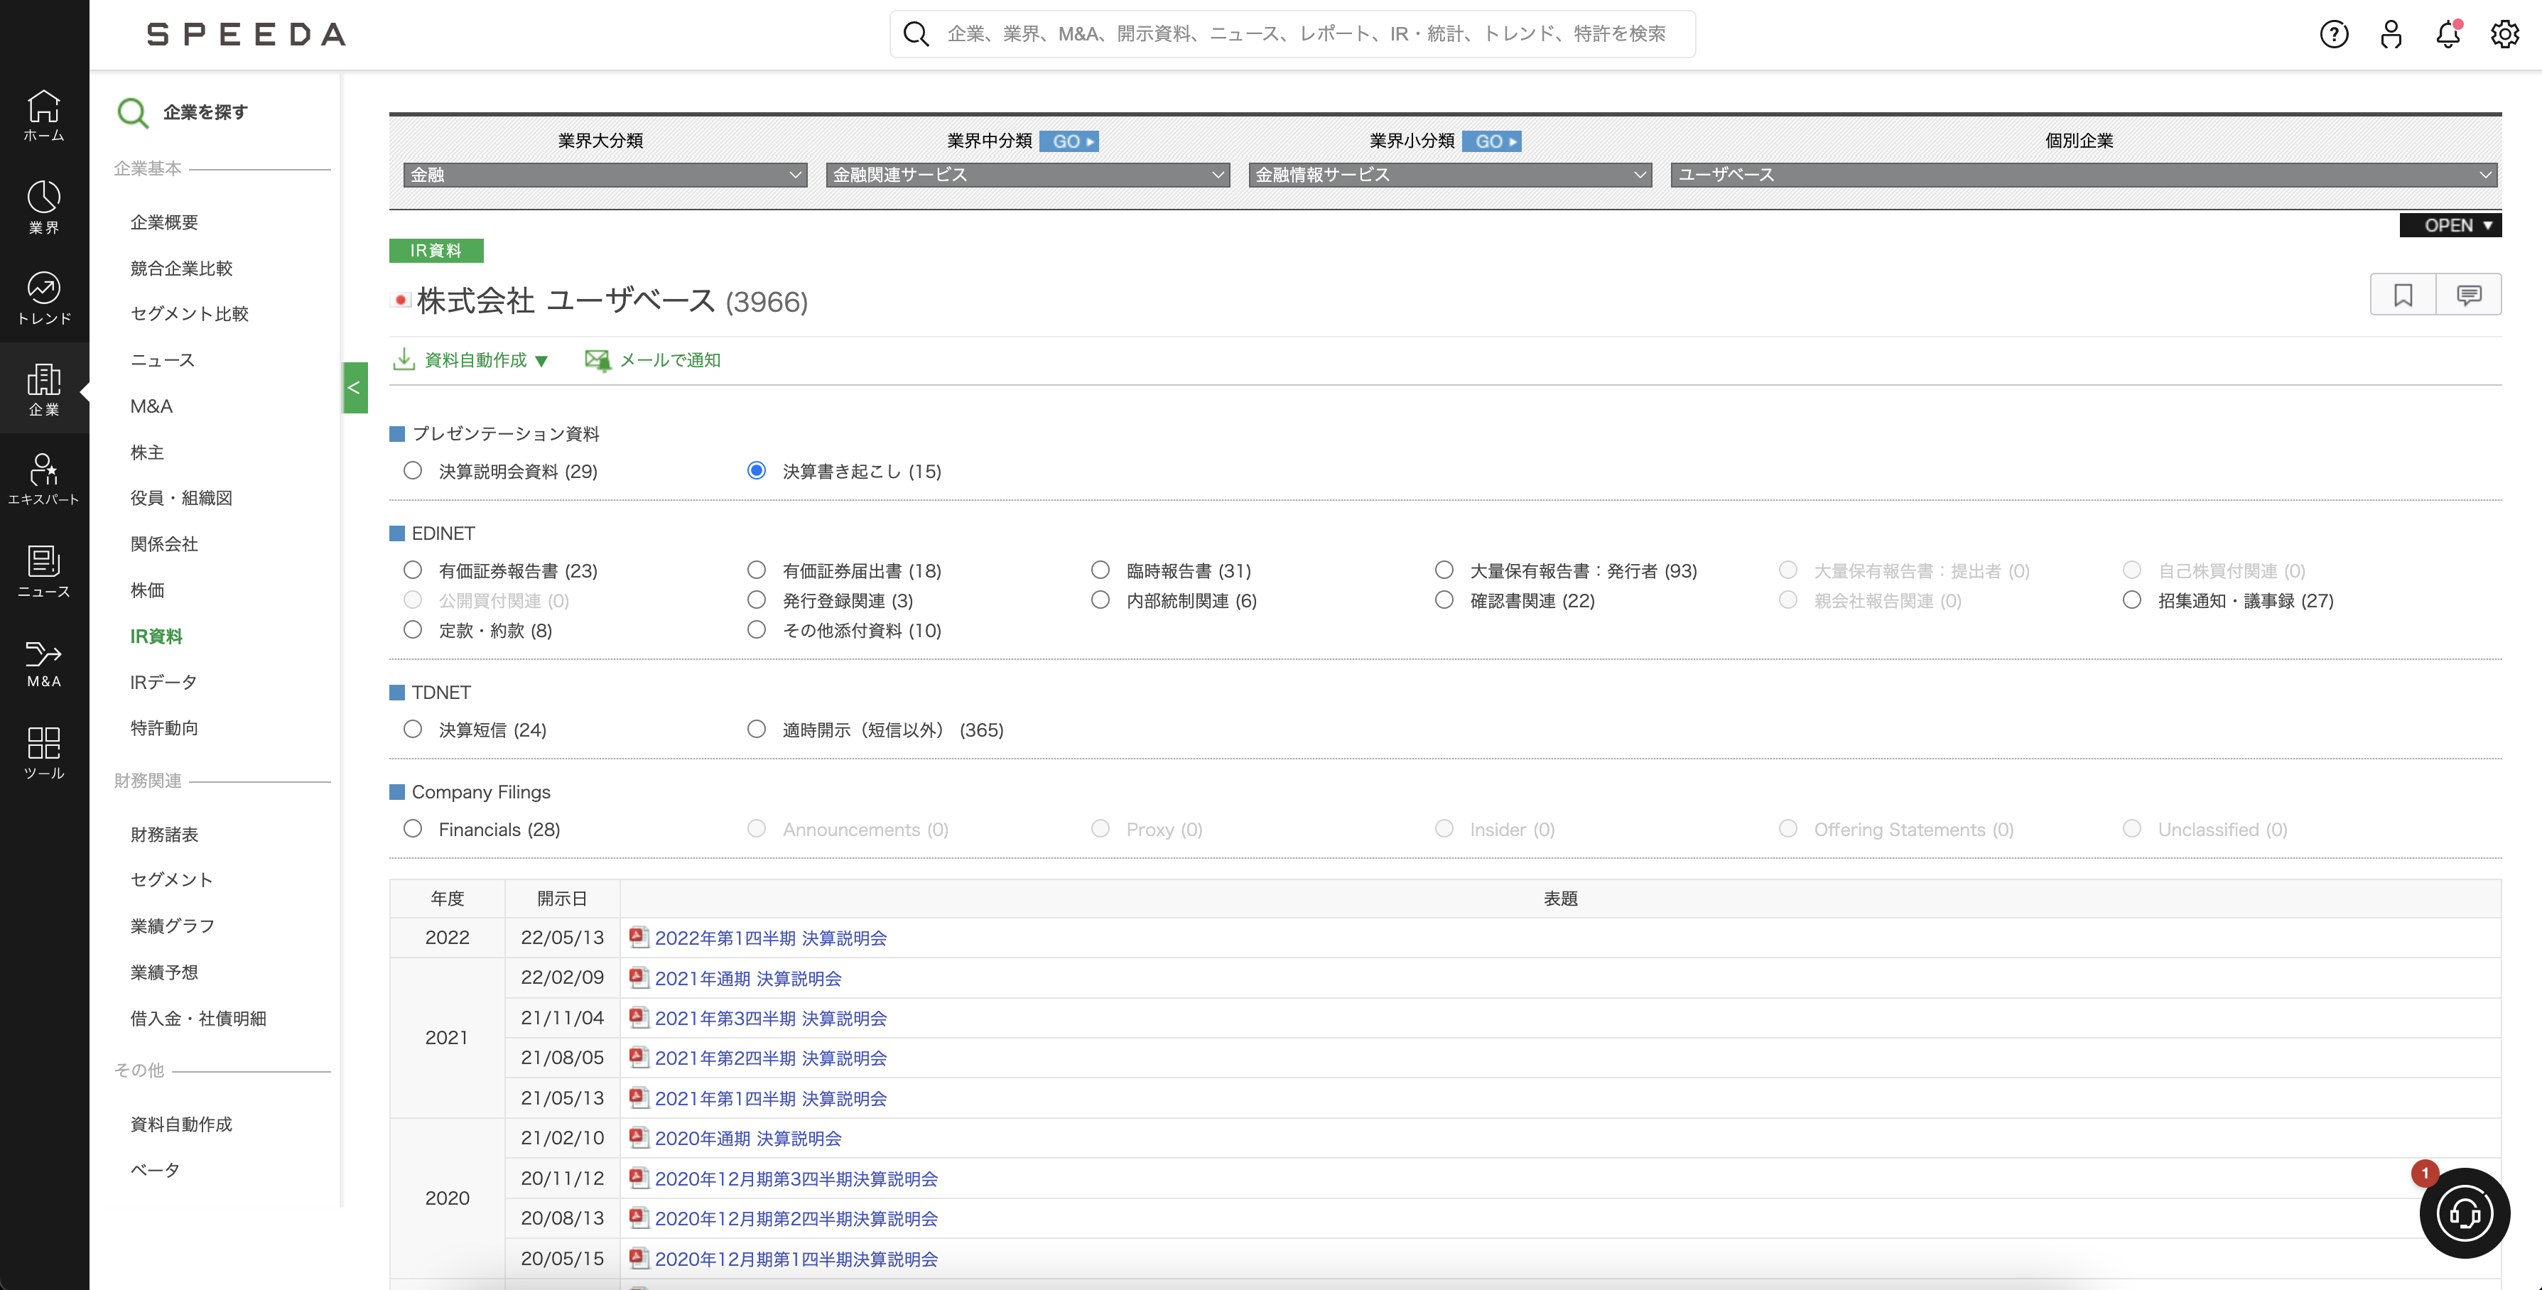Screen dimensions: 2542x1290
Task: Click the comment icon beside the bookmark
Action: [2468, 295]
